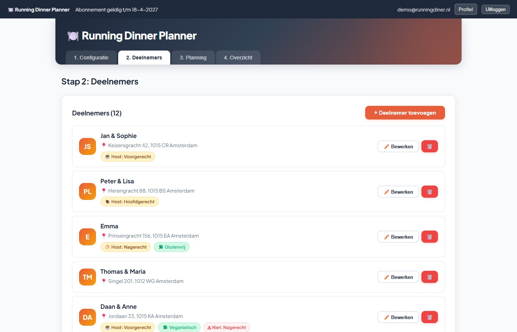The height and width of the screenshot is (332, 517).
Task: Click Daan & Anne's Host: Voorgerecht badge
Action: click(x=128, y=328)
